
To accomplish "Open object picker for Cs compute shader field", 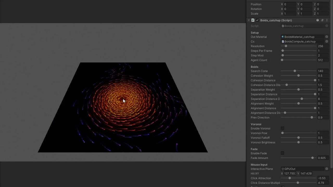I will pos(327,42).
